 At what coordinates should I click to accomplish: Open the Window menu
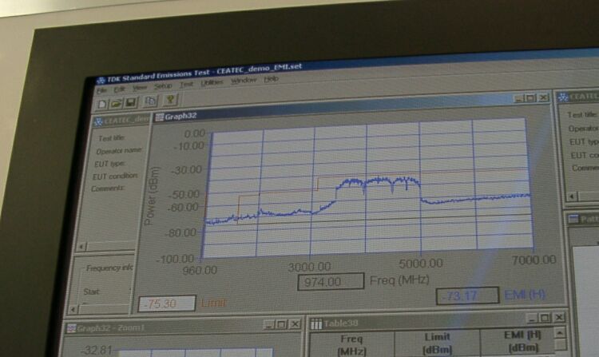243,81
